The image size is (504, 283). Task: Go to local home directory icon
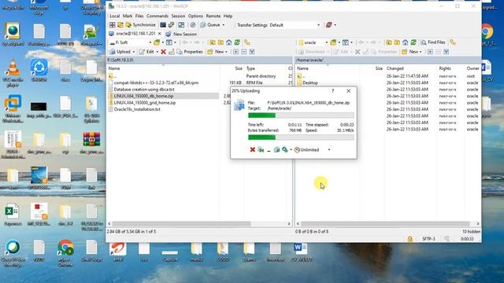click(228, 42)
